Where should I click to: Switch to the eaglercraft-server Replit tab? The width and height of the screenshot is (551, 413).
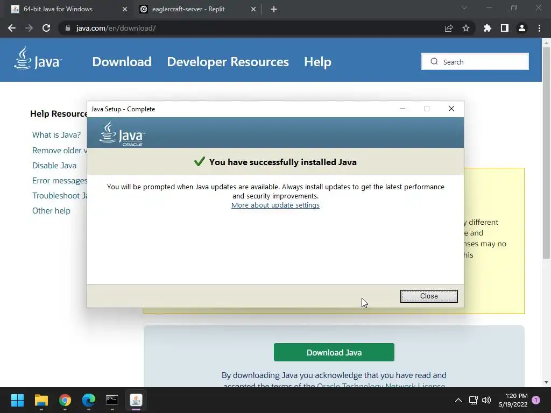click(197, 9)
